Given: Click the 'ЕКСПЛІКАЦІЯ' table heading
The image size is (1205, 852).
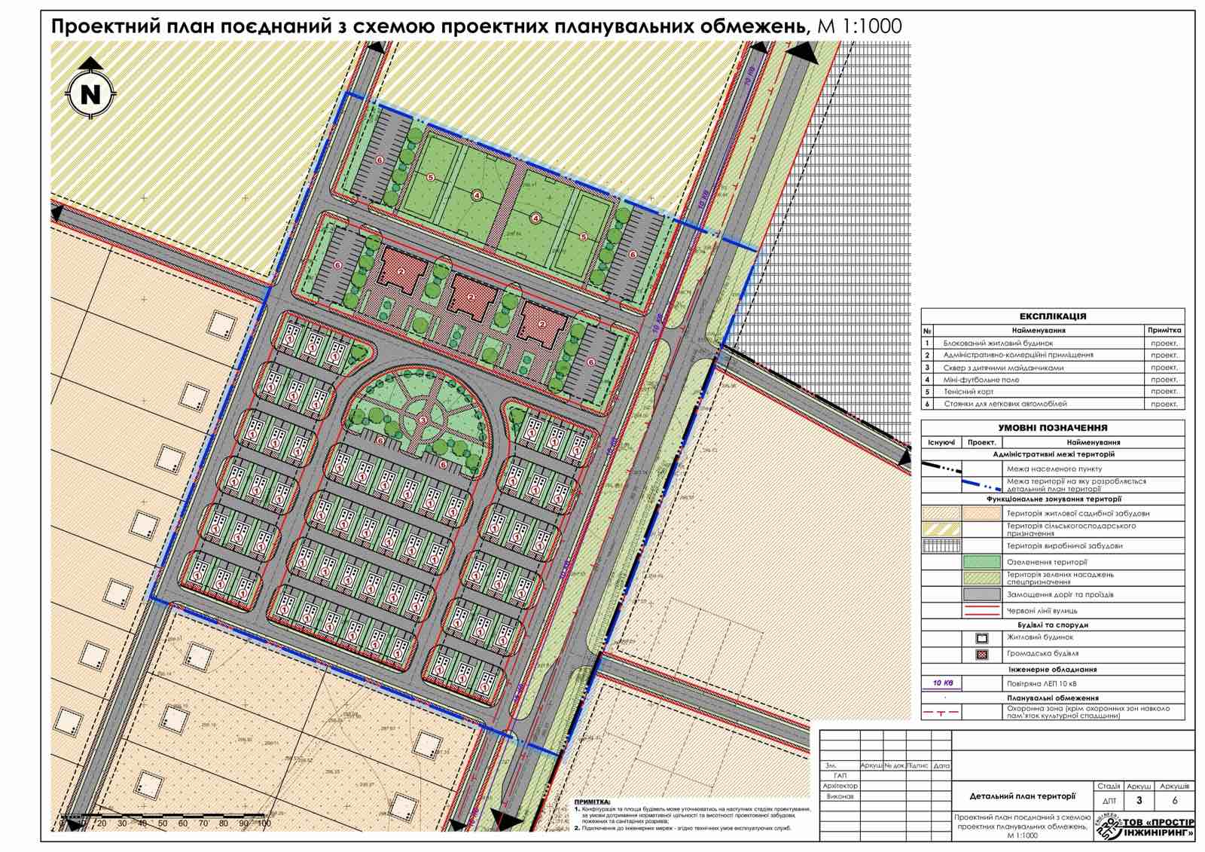Looking at the screenshot, I should pos(1052,316).
